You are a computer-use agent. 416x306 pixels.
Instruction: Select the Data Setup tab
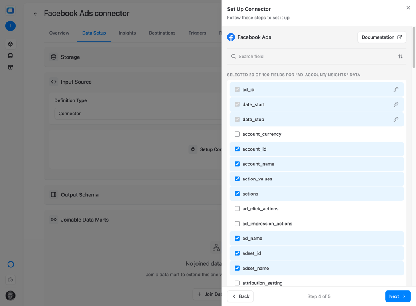pyautogui.click(x=94, y=33)
